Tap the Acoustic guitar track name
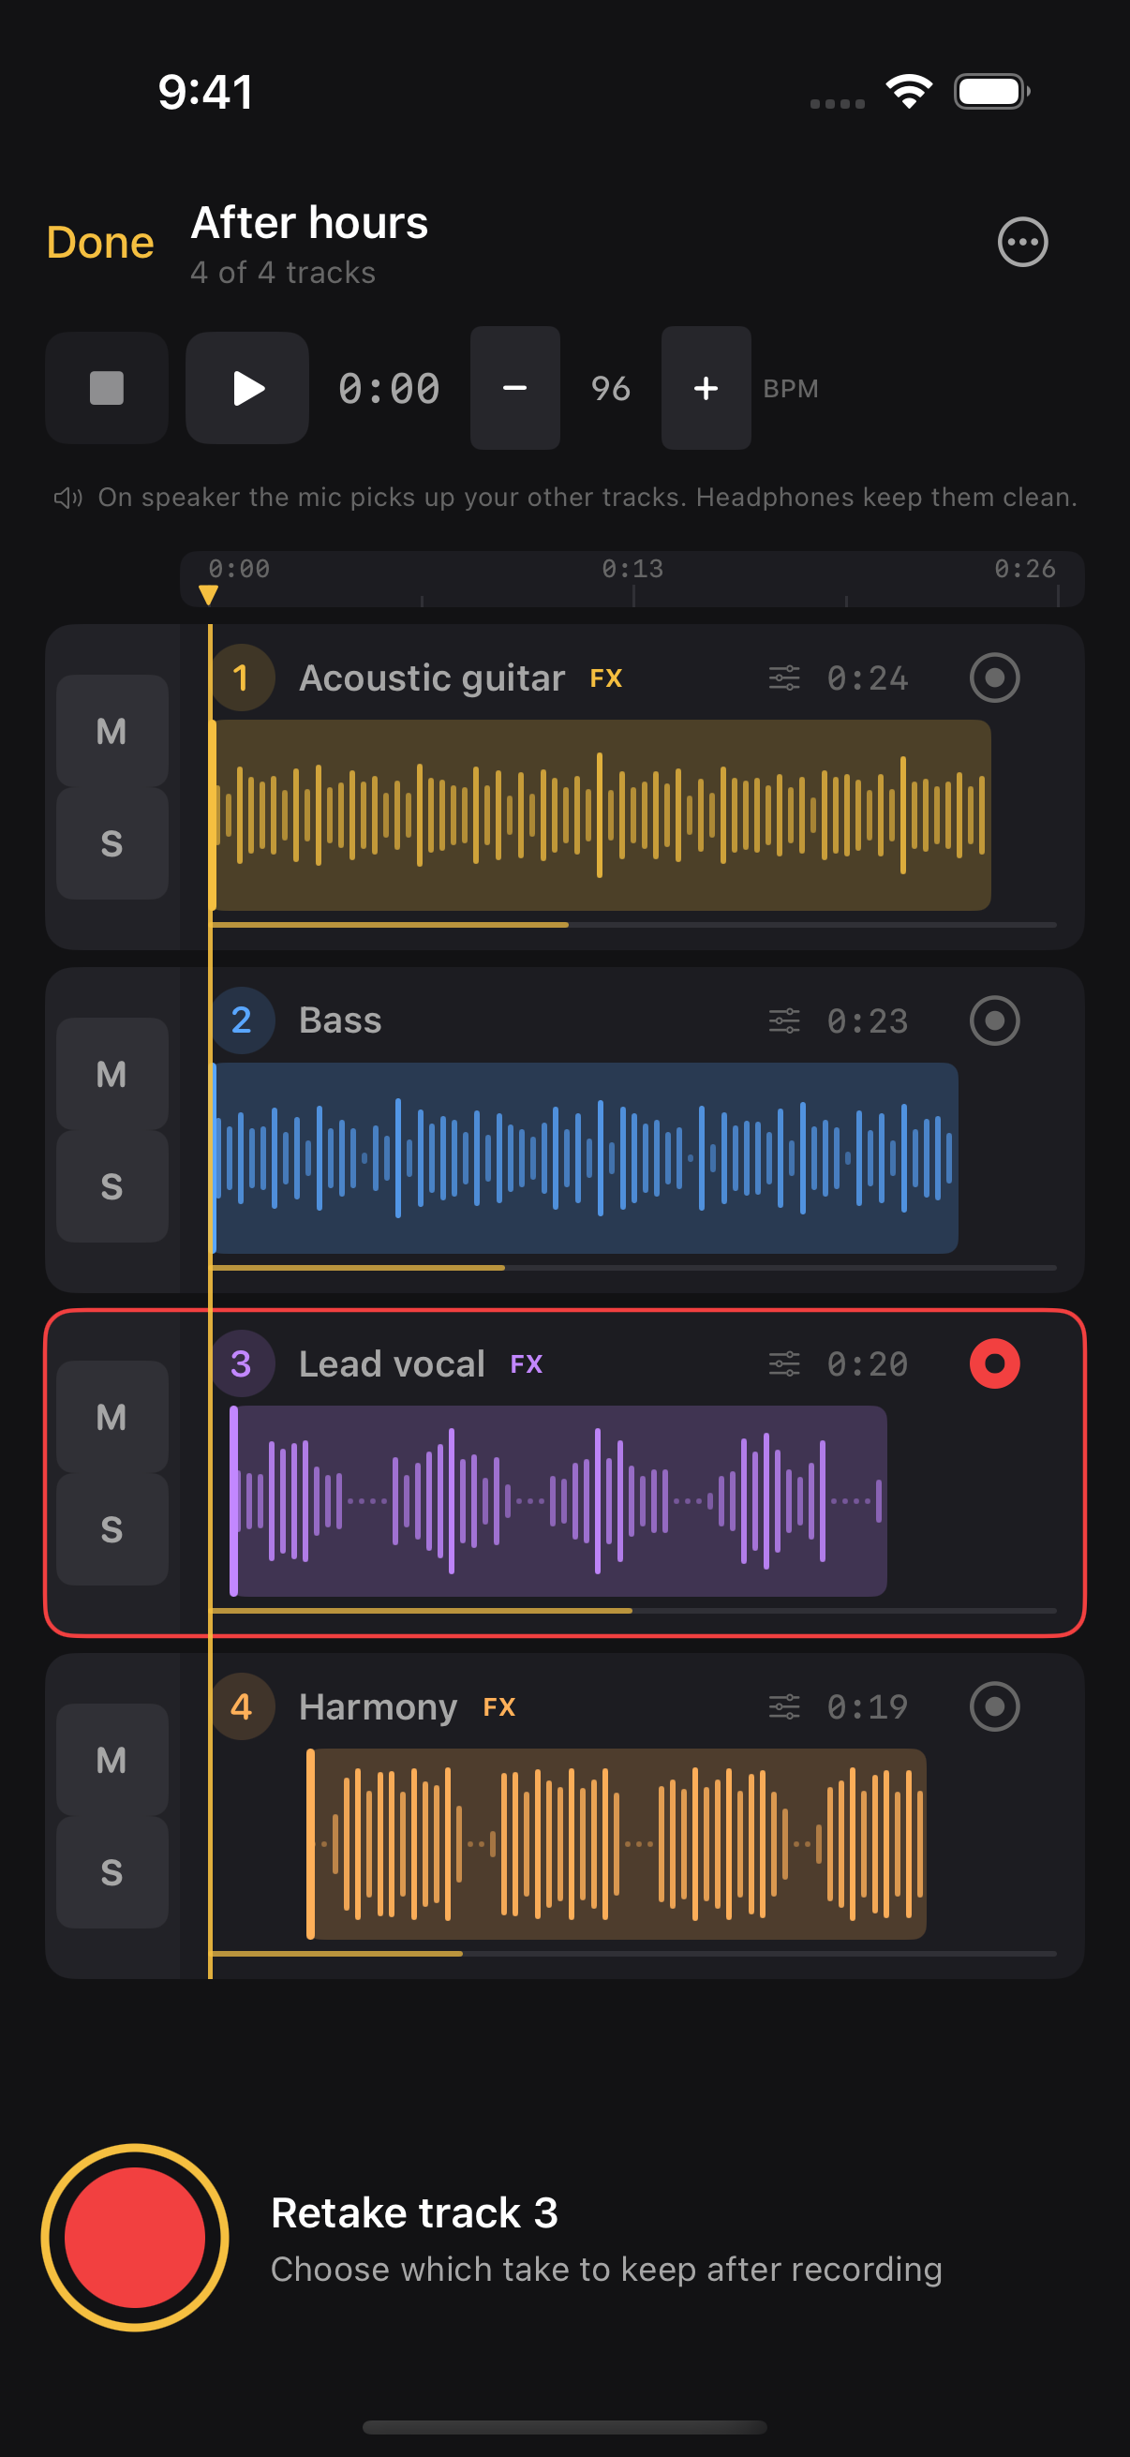 pyautogui.click(x=432, y=678)
